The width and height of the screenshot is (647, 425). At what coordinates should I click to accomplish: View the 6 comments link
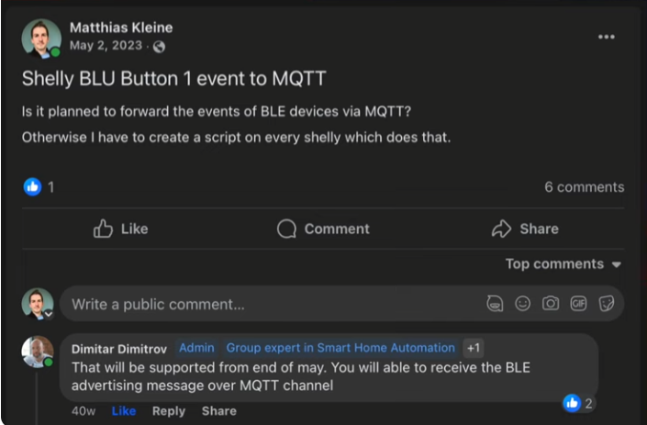click(x=584, y=186)
